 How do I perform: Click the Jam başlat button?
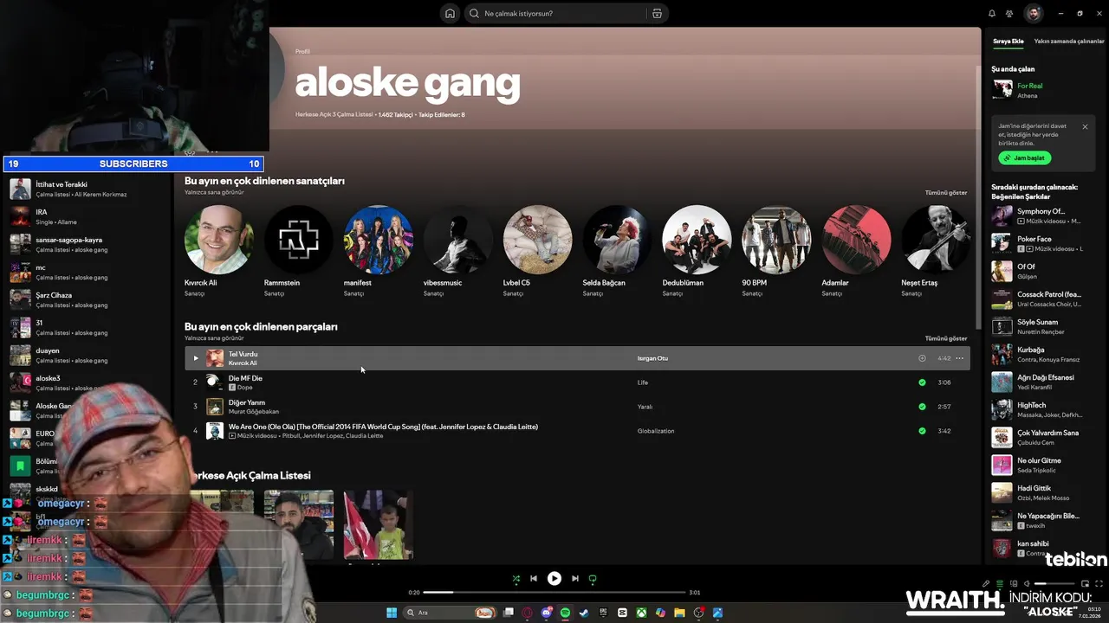[x=1025, y=158]
